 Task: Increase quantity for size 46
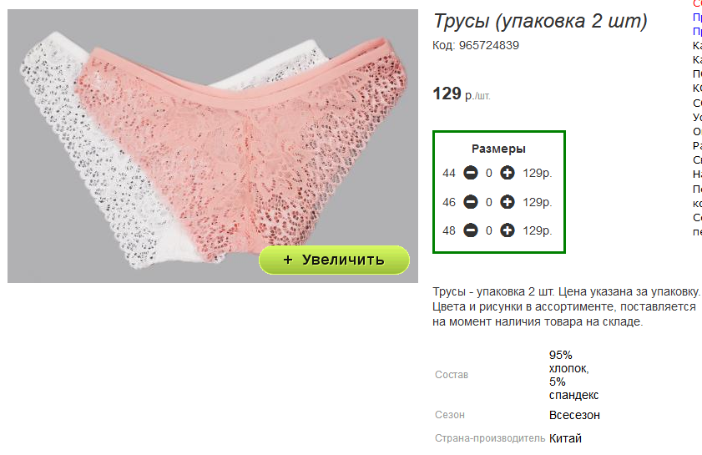(507, 202)
